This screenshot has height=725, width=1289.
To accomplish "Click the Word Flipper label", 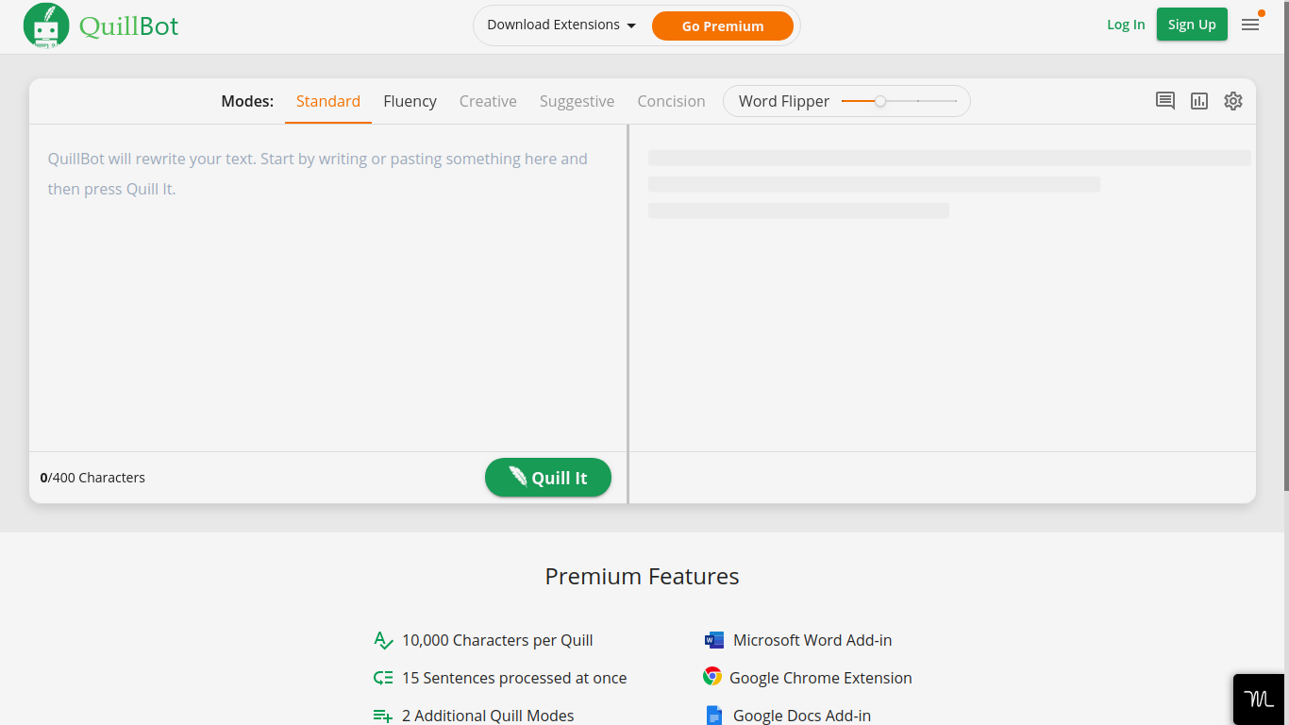I will click(784, 101).
